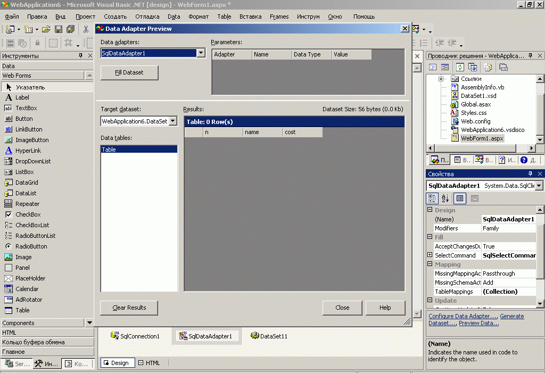Open the Properties object selector dropdown

[539, 186]
